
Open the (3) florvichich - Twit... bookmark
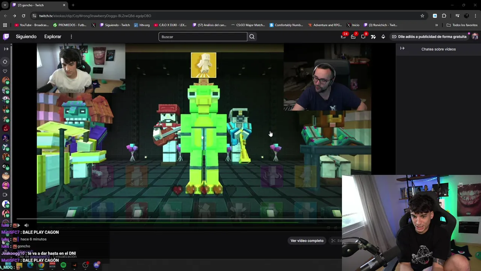[x=380, y=25]
